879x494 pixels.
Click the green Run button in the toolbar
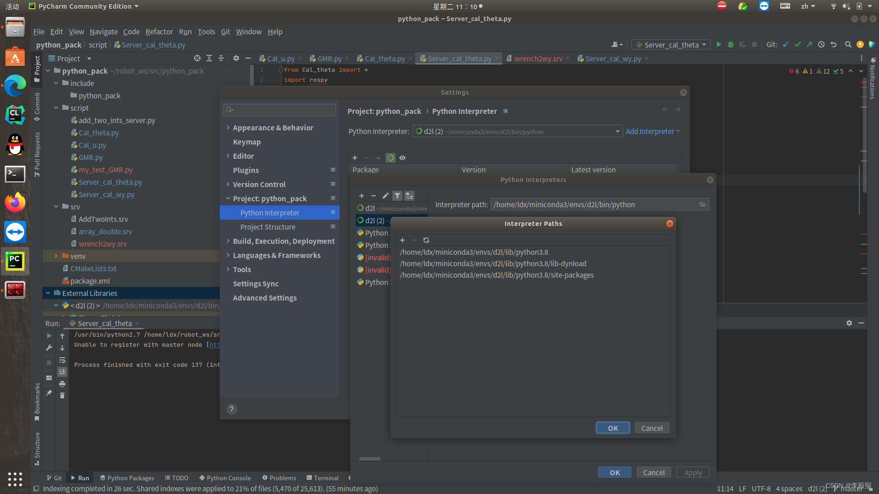(719, 44)
